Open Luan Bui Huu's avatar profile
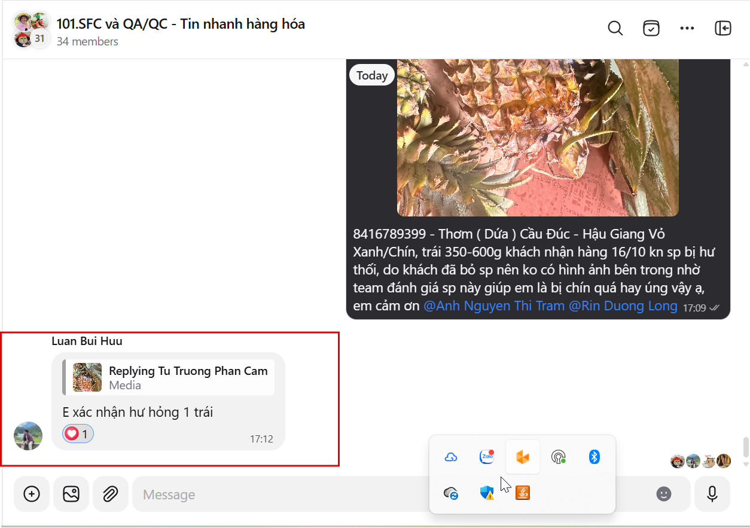Viewport: 750px width, 528px height. pos(28,436)
